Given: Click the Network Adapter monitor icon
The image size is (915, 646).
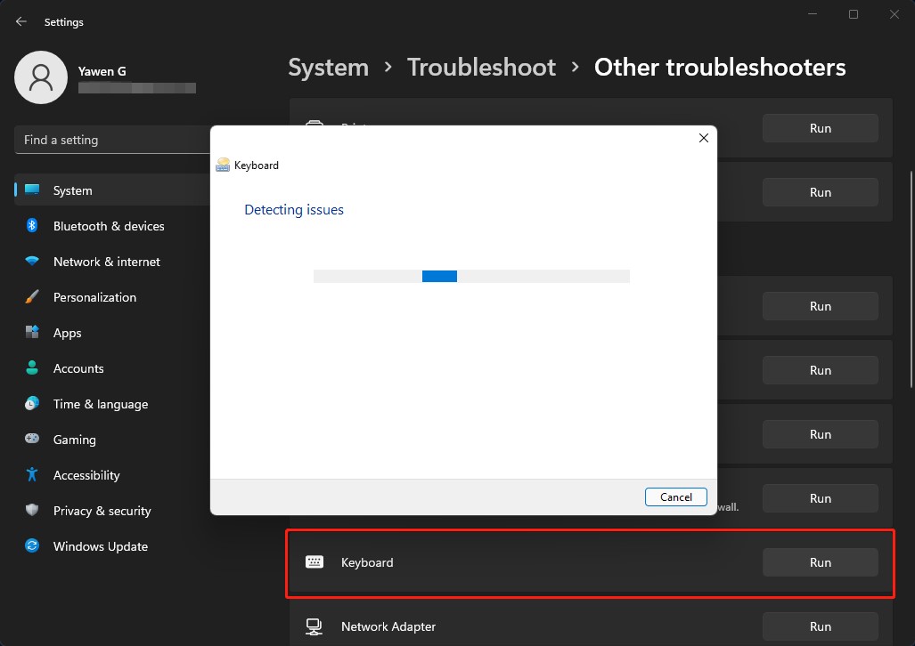Looking at the screenshot, I should (x=315, y=626).
